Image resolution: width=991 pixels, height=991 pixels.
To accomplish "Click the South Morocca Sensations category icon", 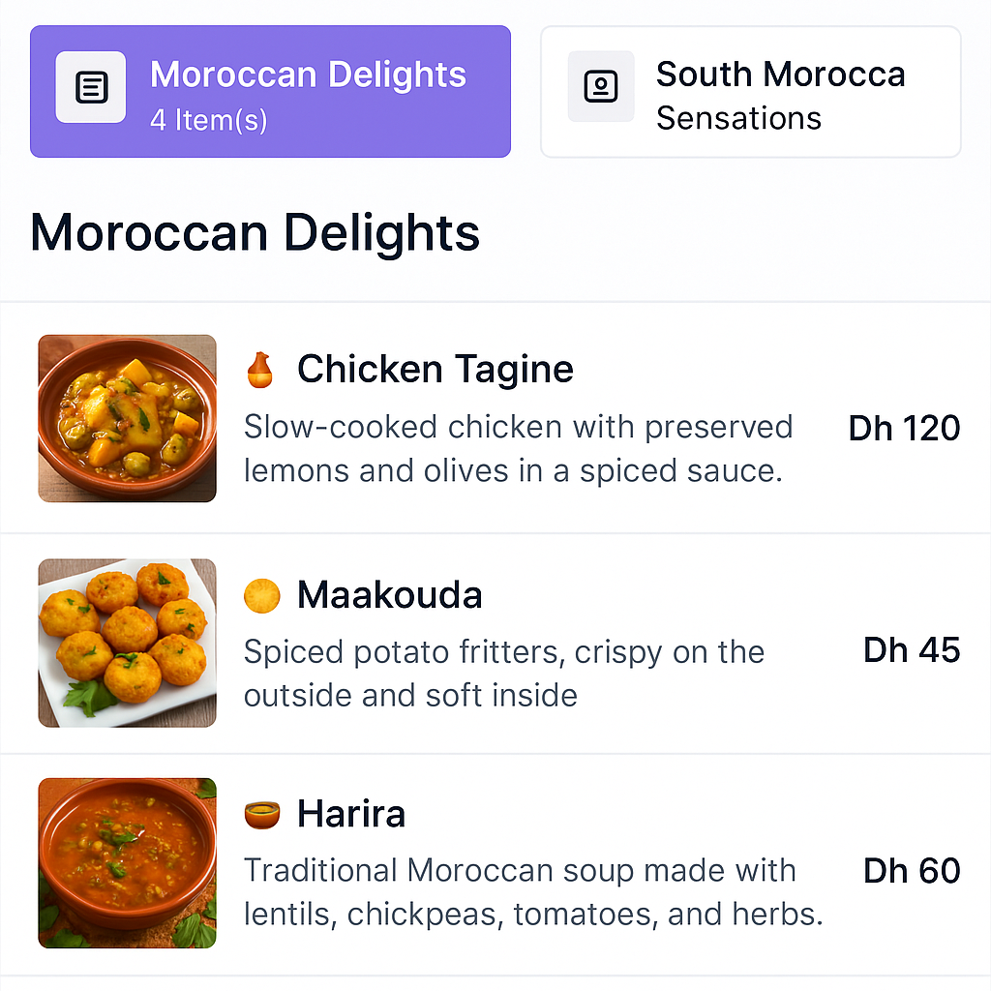I will click(x=601, y=87).
